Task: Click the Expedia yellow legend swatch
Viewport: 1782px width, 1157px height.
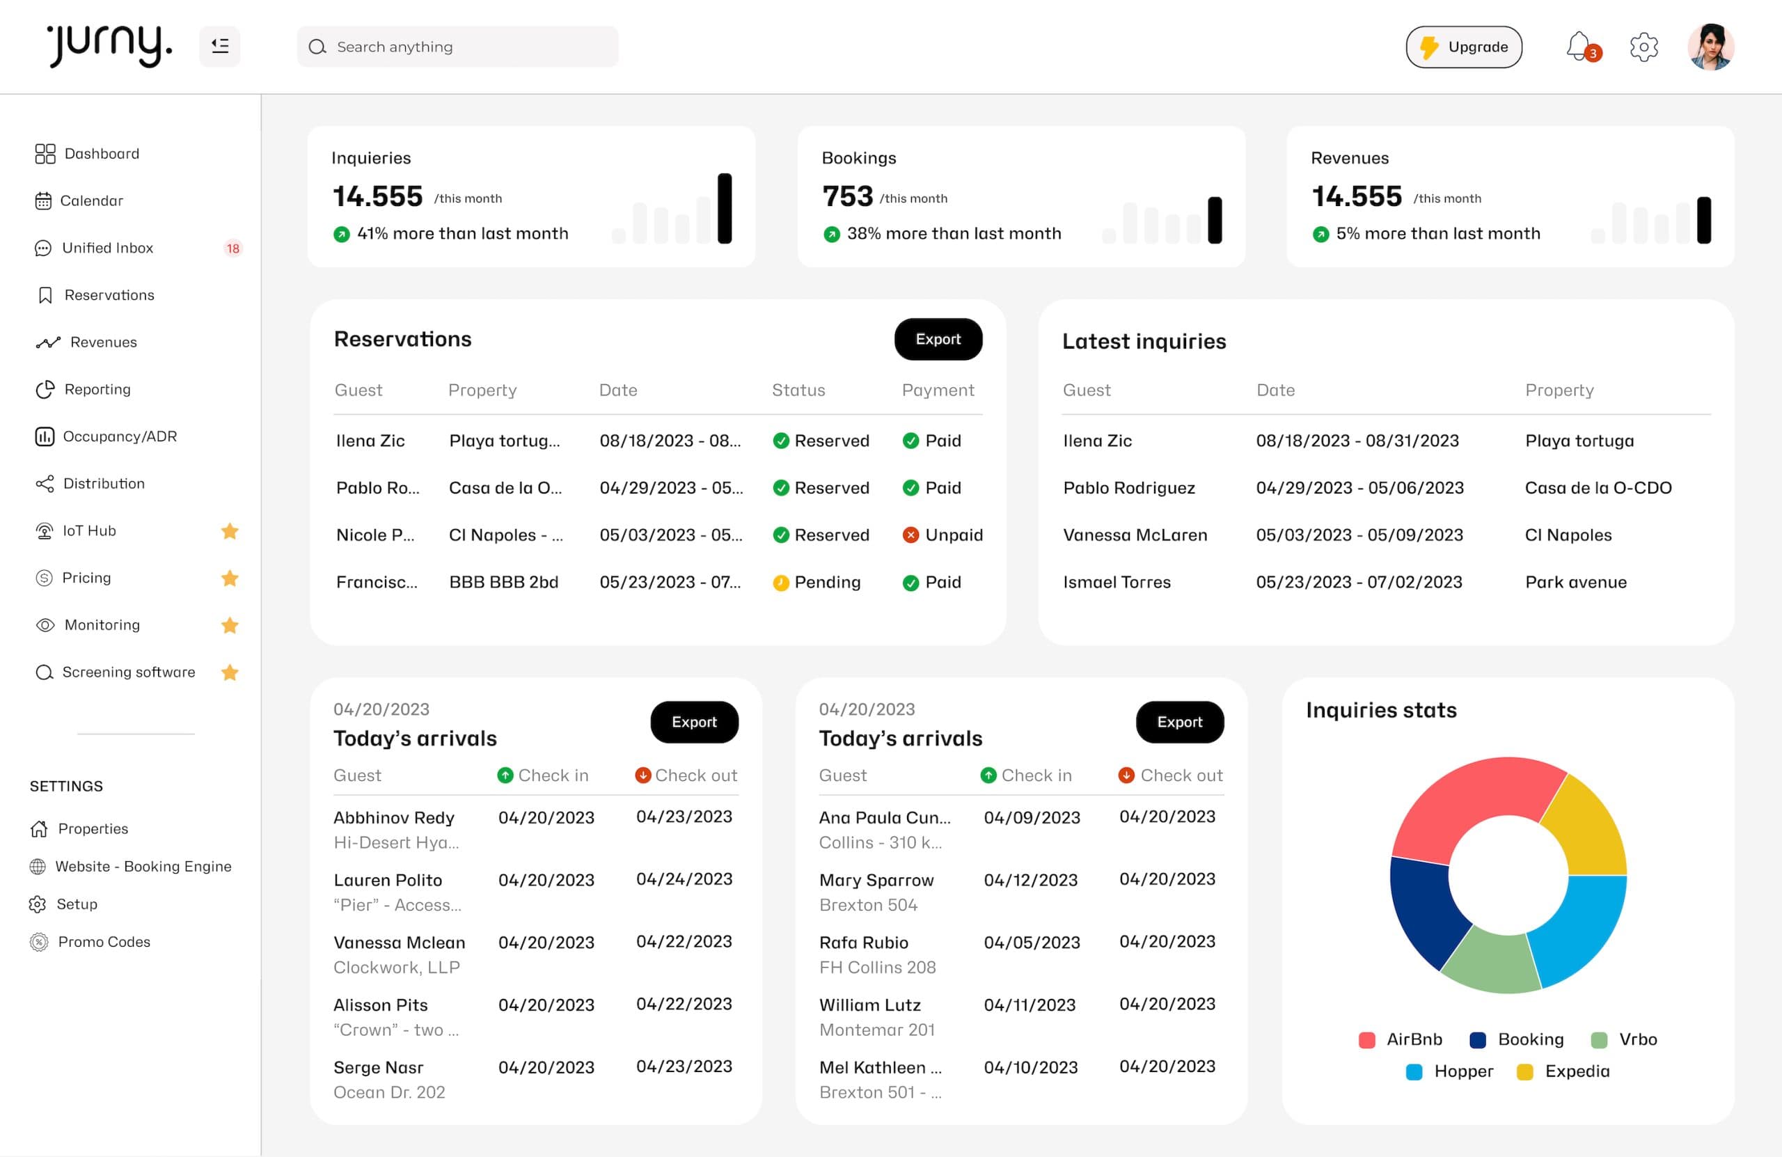Action: 1524,1071
